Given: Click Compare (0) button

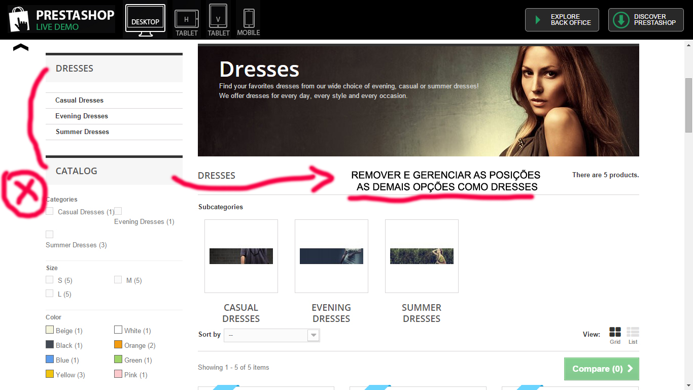Looking at the screenshot, I should tap(602, 369).
